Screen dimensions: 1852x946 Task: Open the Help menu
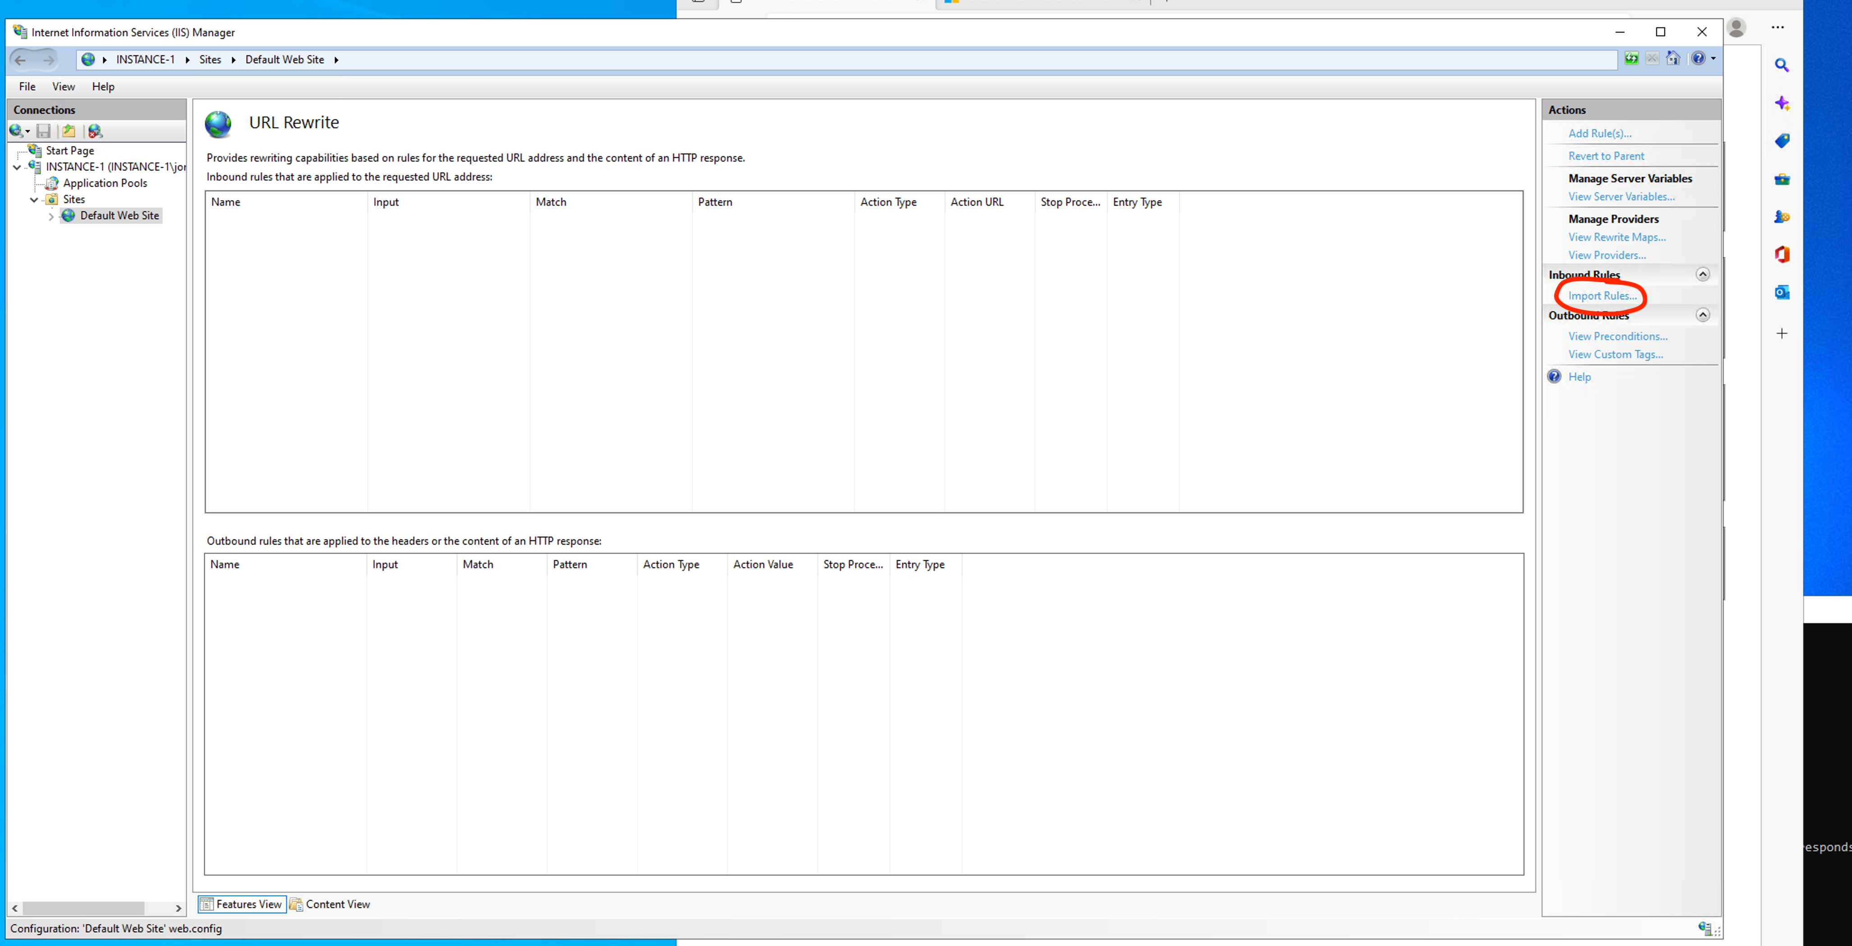(103, 86)
